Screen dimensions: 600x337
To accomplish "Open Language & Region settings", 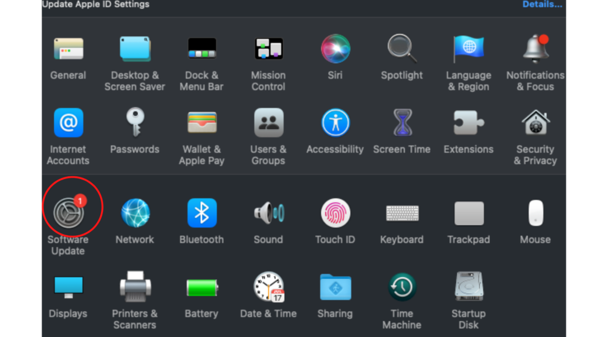I will (x=468, y=49).
